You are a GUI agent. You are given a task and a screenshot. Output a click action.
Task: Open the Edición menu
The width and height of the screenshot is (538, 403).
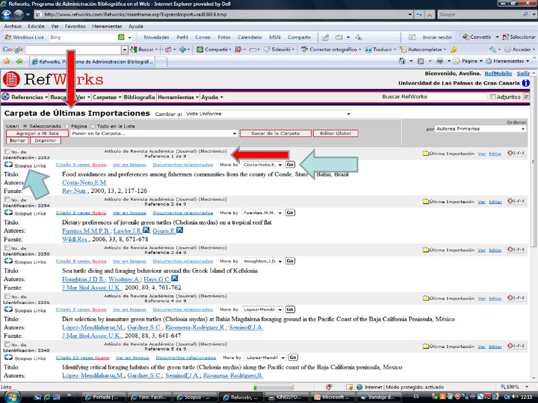(x=36, y=26)
